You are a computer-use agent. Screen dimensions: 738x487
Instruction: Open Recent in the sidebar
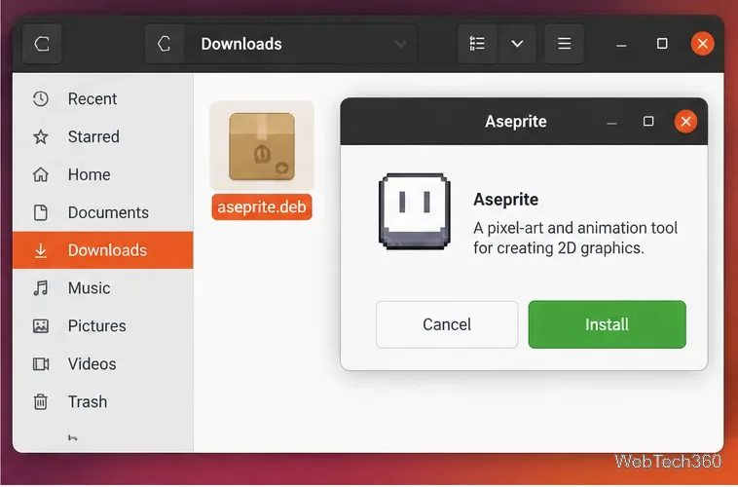103,99
